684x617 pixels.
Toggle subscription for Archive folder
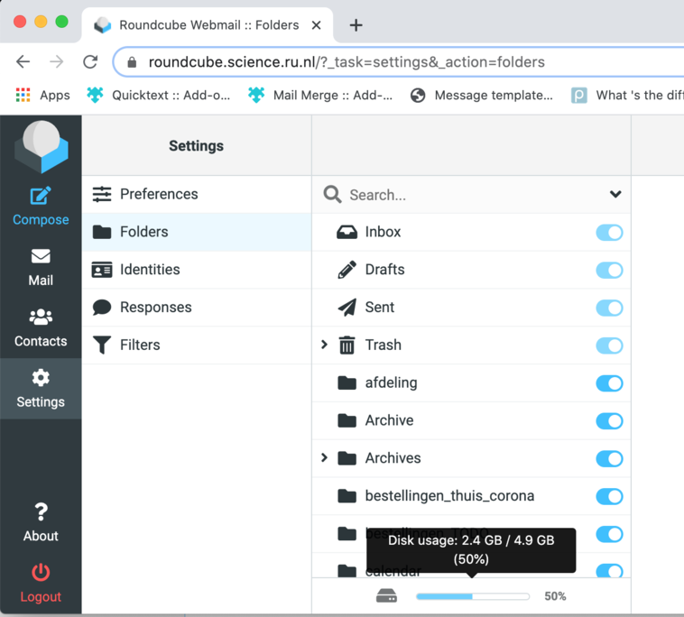(x=609, y=421)
